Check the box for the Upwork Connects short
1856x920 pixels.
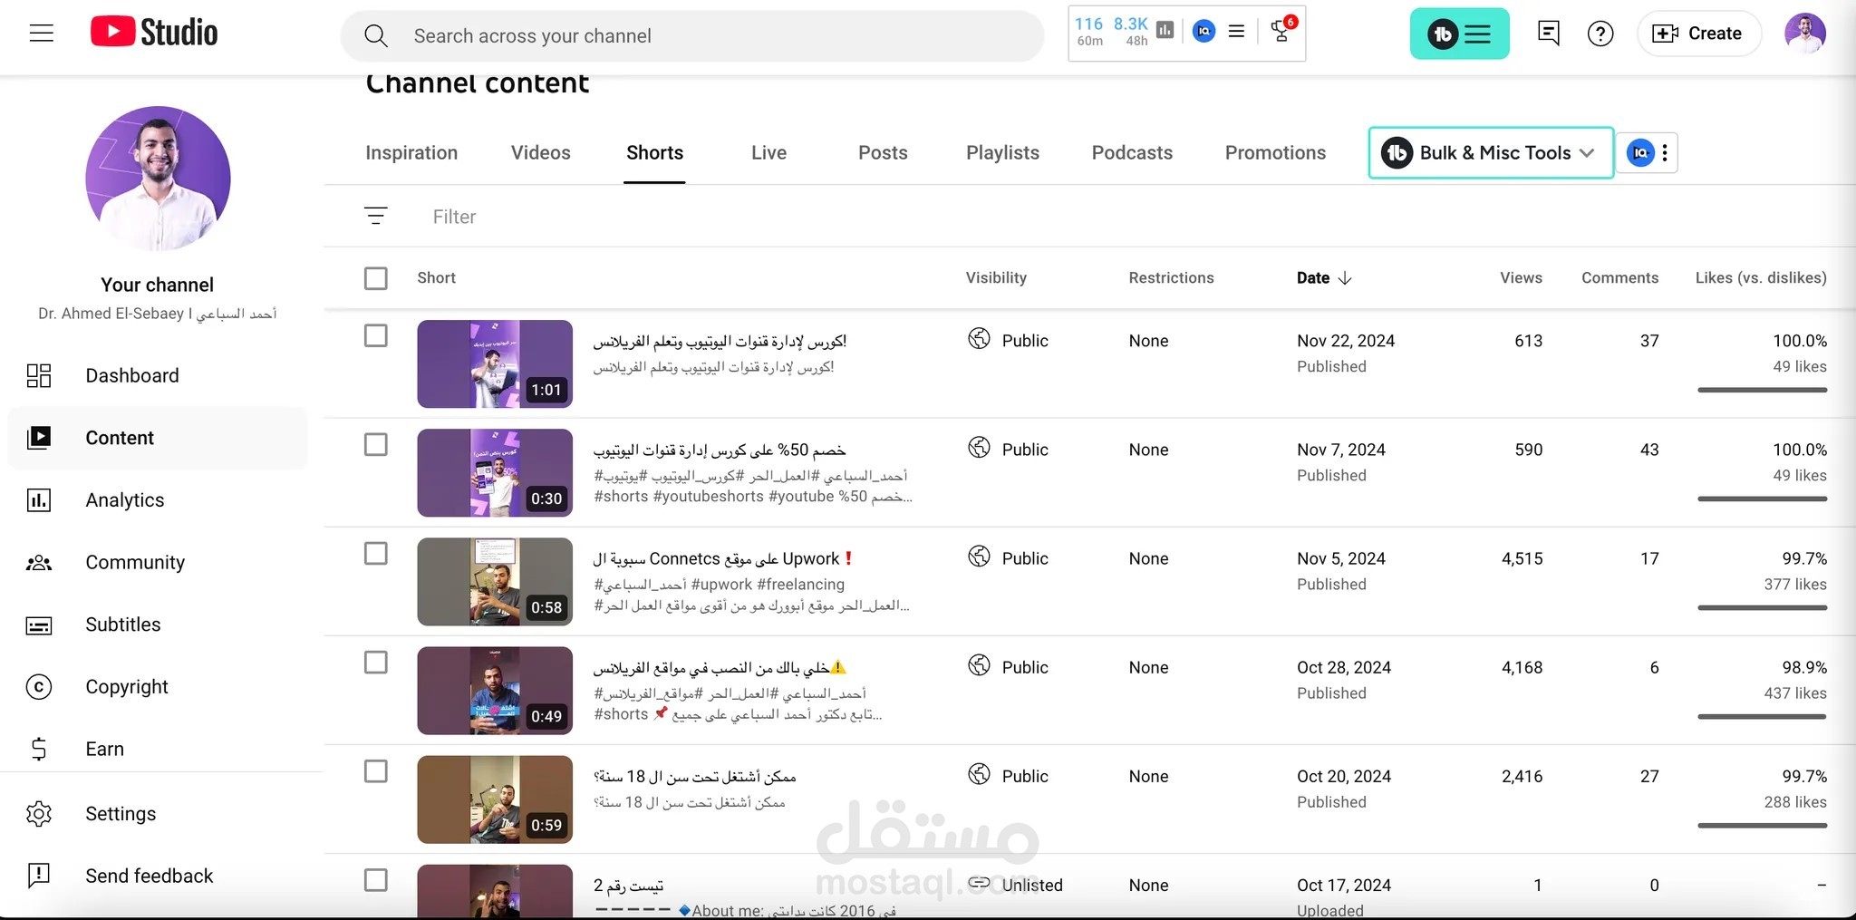click(x=375, y=553)
